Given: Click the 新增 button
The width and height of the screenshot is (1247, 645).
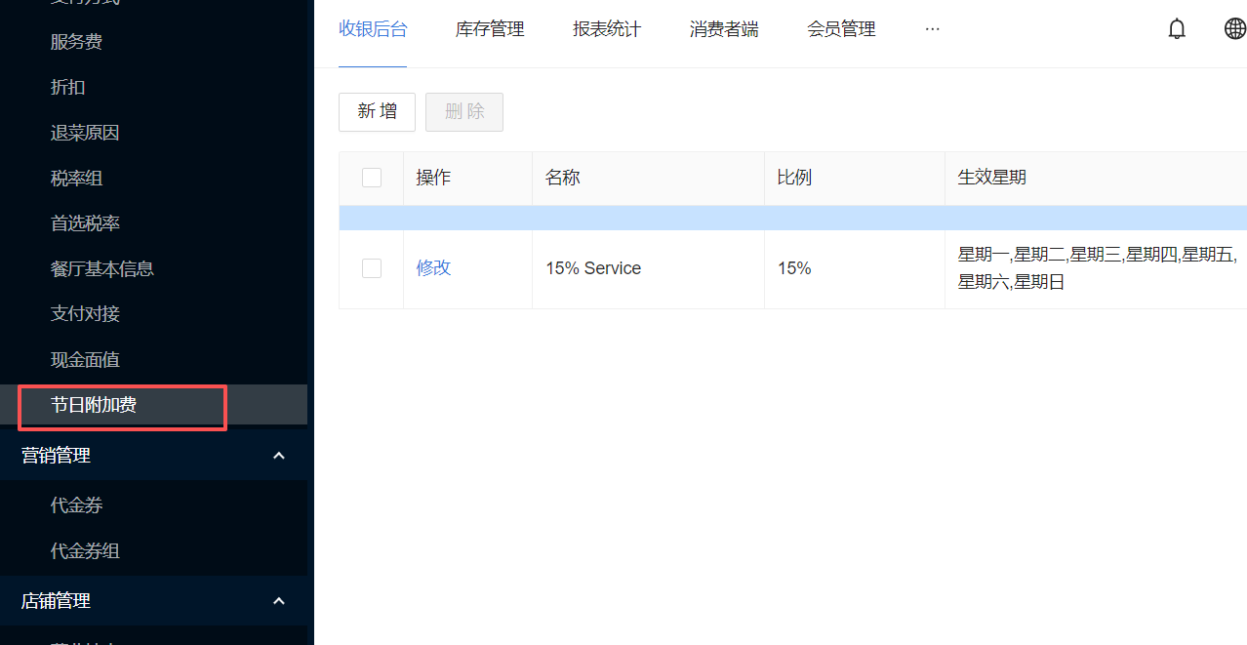Looking at the screenshot, I should pos(377,112).
